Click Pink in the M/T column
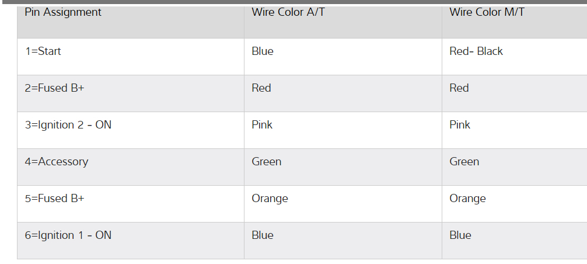Image resolution: width=587 pixels, height=264 pixels. pos(460,125)
